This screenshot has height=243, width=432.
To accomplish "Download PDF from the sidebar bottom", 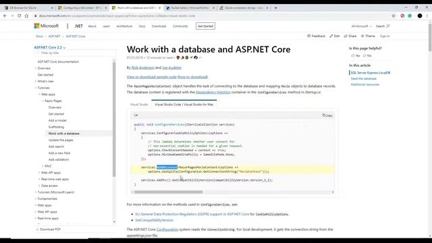I will click(48, 230).
